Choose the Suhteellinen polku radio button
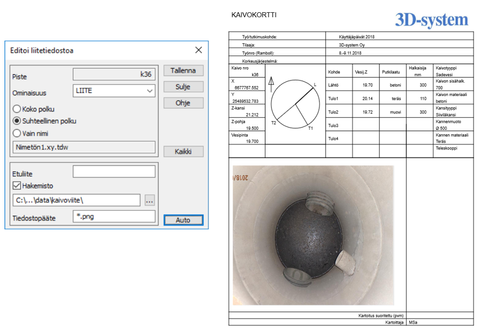The height and width of the screenshot is (328, 478). [x=17, y=121]
